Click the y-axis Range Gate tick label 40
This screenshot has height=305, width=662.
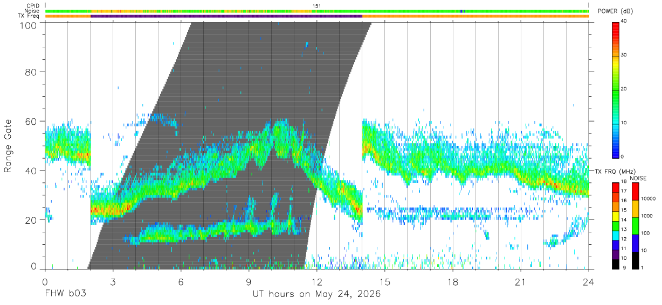pos(31,171)
